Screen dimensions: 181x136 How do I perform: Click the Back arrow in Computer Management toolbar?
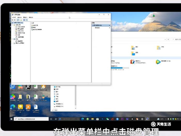coord(12,20)
